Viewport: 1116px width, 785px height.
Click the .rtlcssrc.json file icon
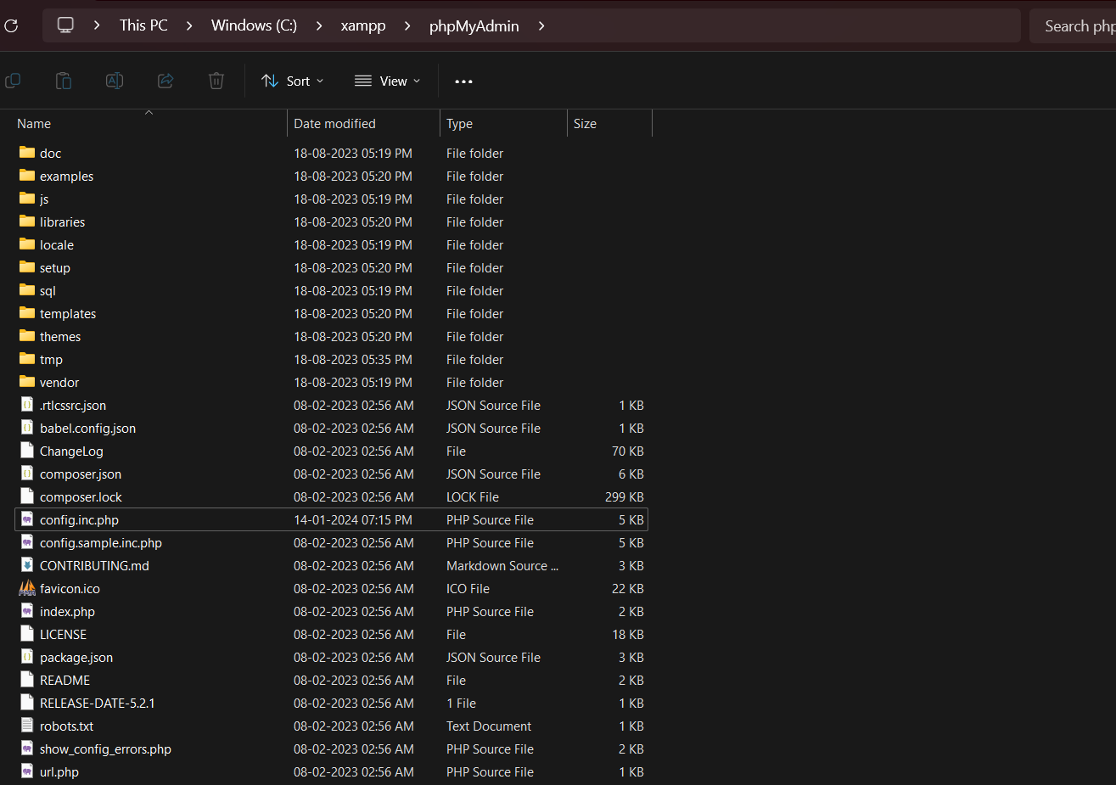click(27, 405)
